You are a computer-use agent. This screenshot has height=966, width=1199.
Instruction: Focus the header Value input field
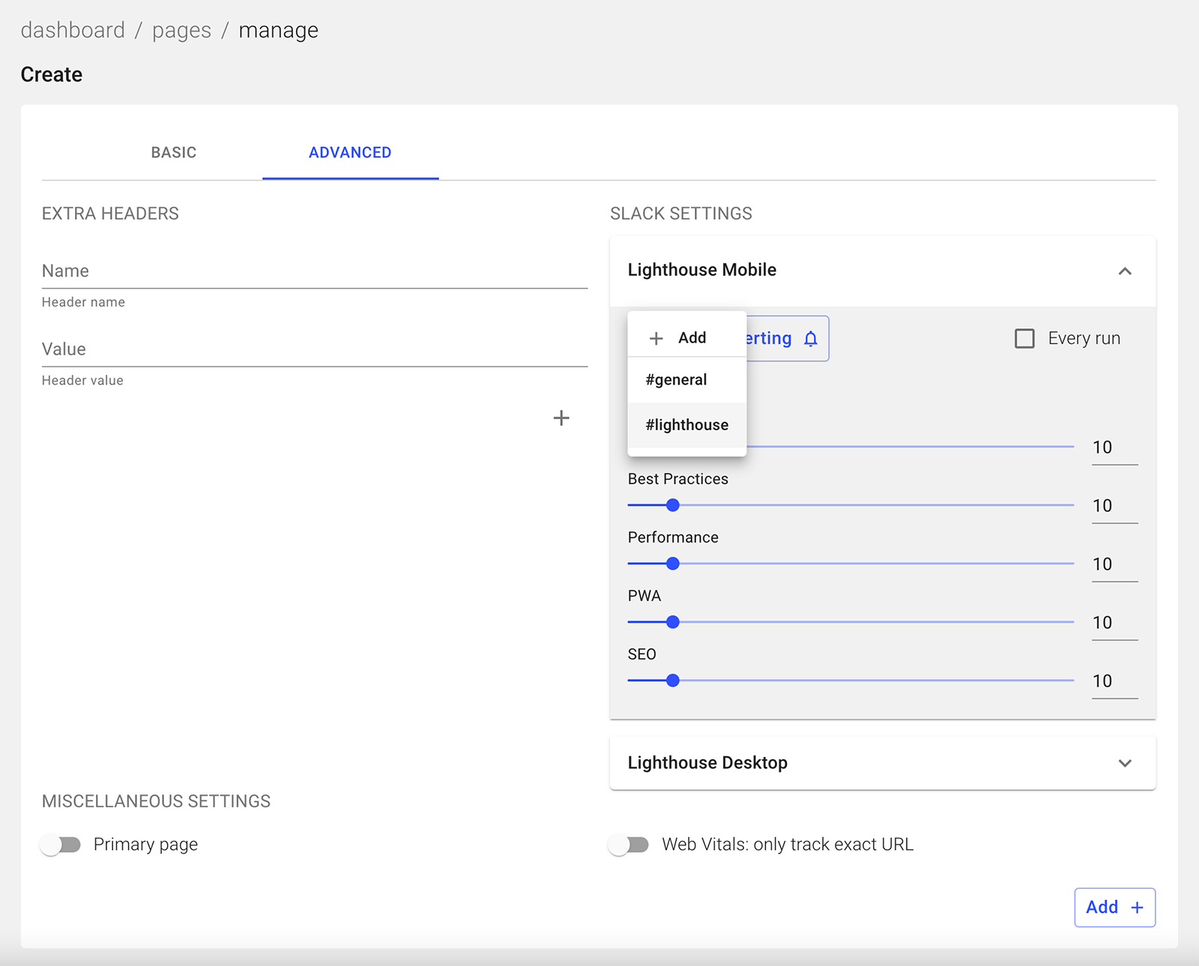pos(315,349)
